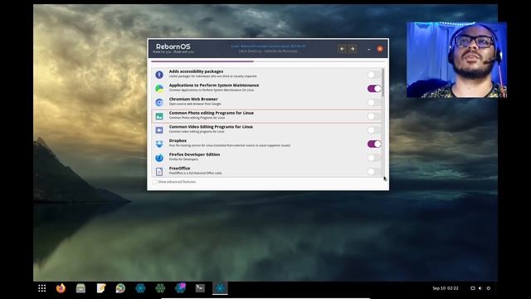Open the Pamac software store taskbar icon
This screenshot has width=531, height=299.
pos(120,288)
